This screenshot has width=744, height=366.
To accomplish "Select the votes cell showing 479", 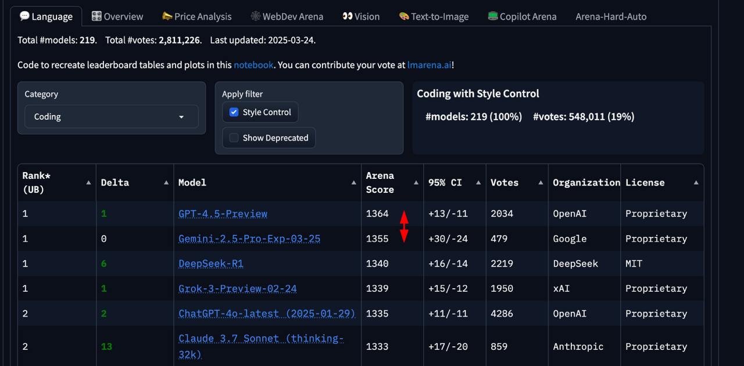I will (517, 239).
